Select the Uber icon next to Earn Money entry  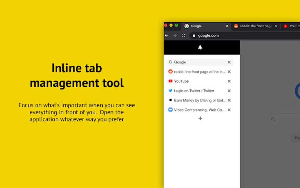171,100
